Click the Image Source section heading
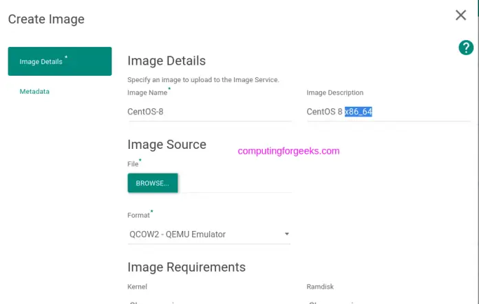Screen dimensions: 479x304 pyautogui.click(x=167, y=144)
